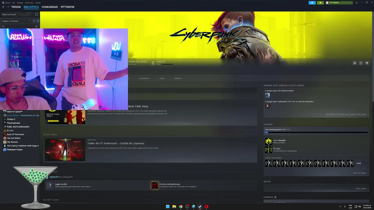Image resolution: width=374 pixels, height=210 pixels.
Task: Click the library search magnifier icon
Action: (3, 27)
